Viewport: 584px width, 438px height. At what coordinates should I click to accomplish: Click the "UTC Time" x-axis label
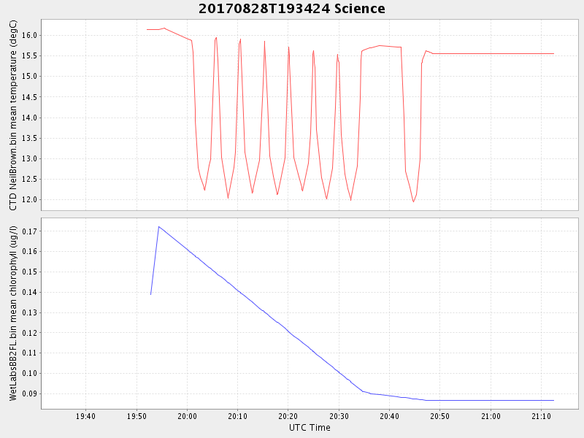pos(310,428)
